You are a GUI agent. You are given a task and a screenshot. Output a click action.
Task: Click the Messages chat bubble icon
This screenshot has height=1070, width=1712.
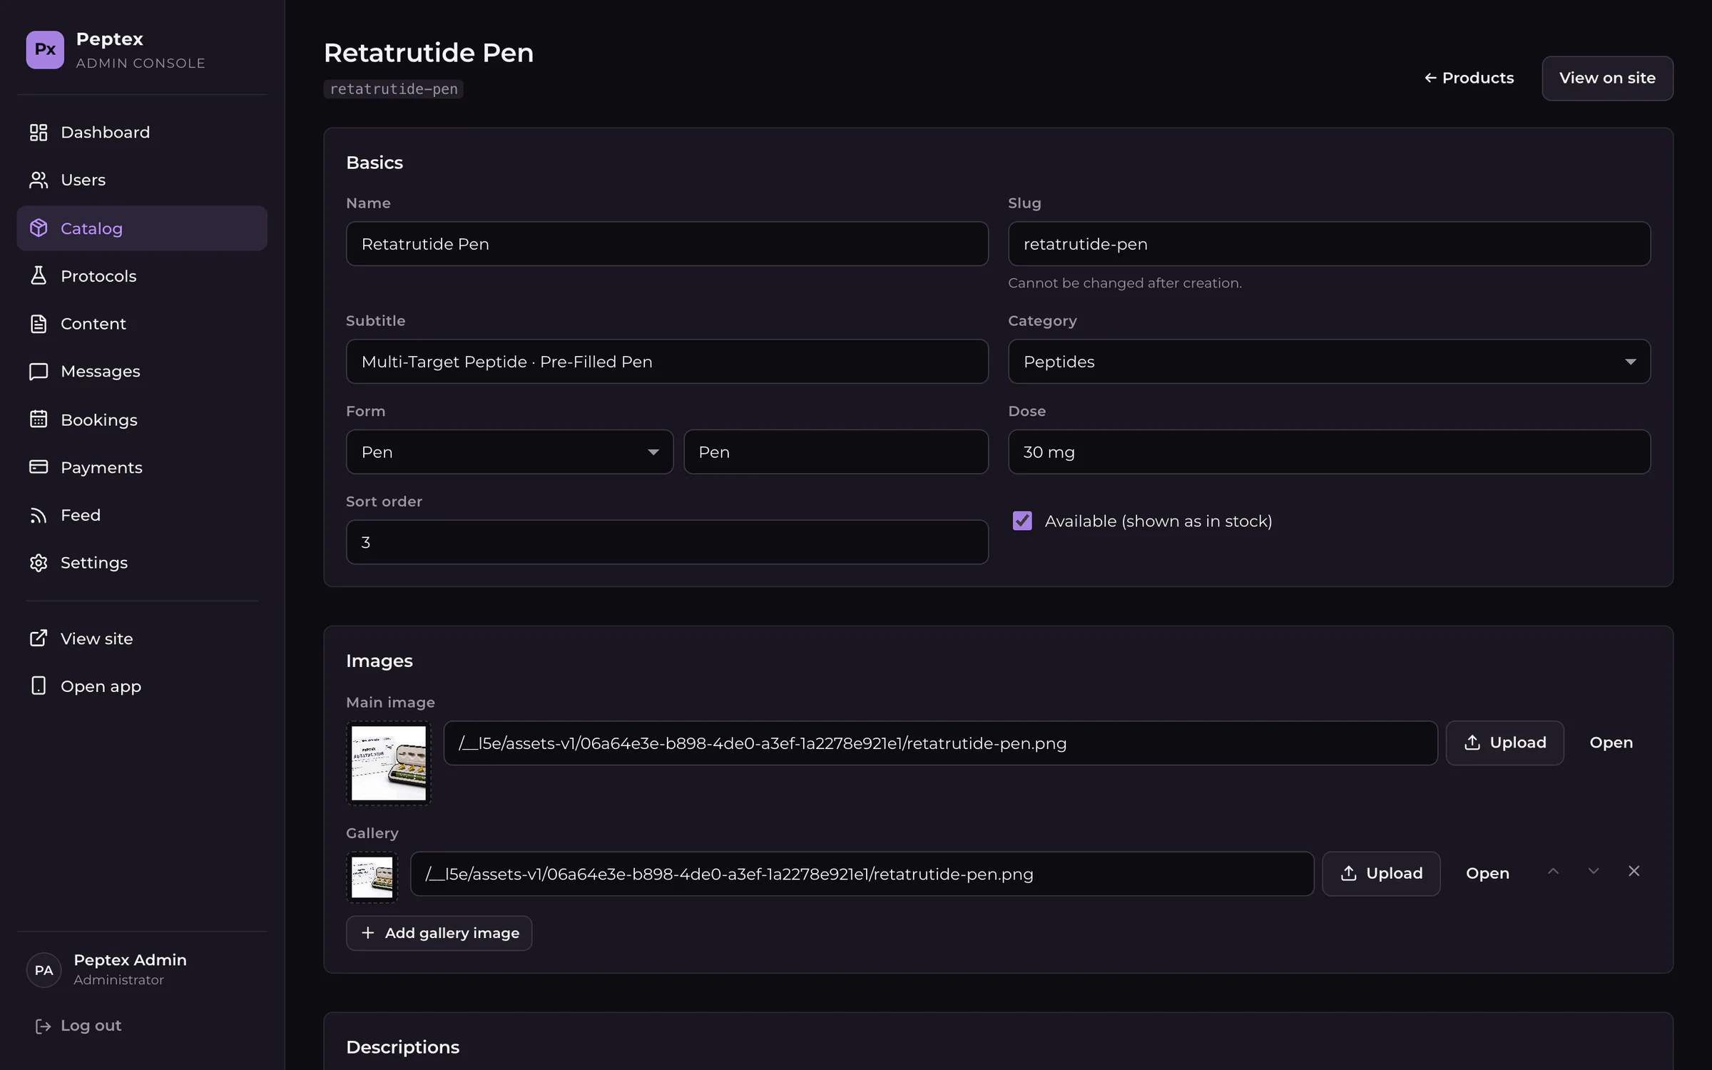pos(39,372)
